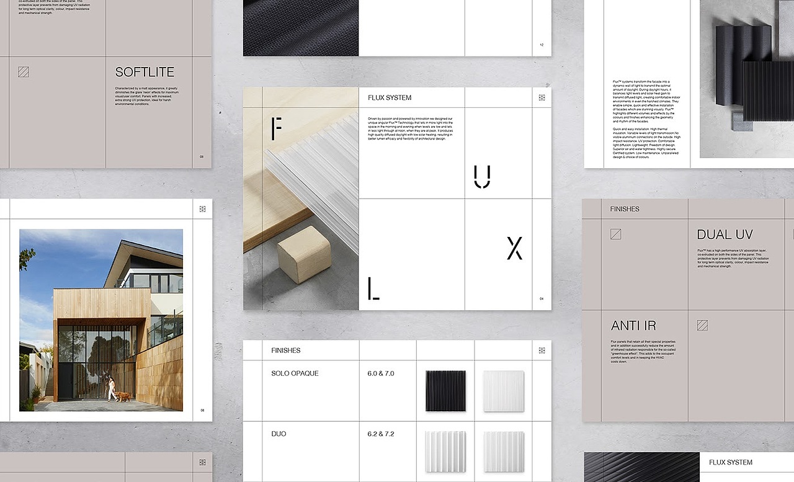Image resolution: width=794 pixels, height=482 pixels.
Task: Click the paragraph starting "Driven by passion"
Action: click(x=411, y=128)
